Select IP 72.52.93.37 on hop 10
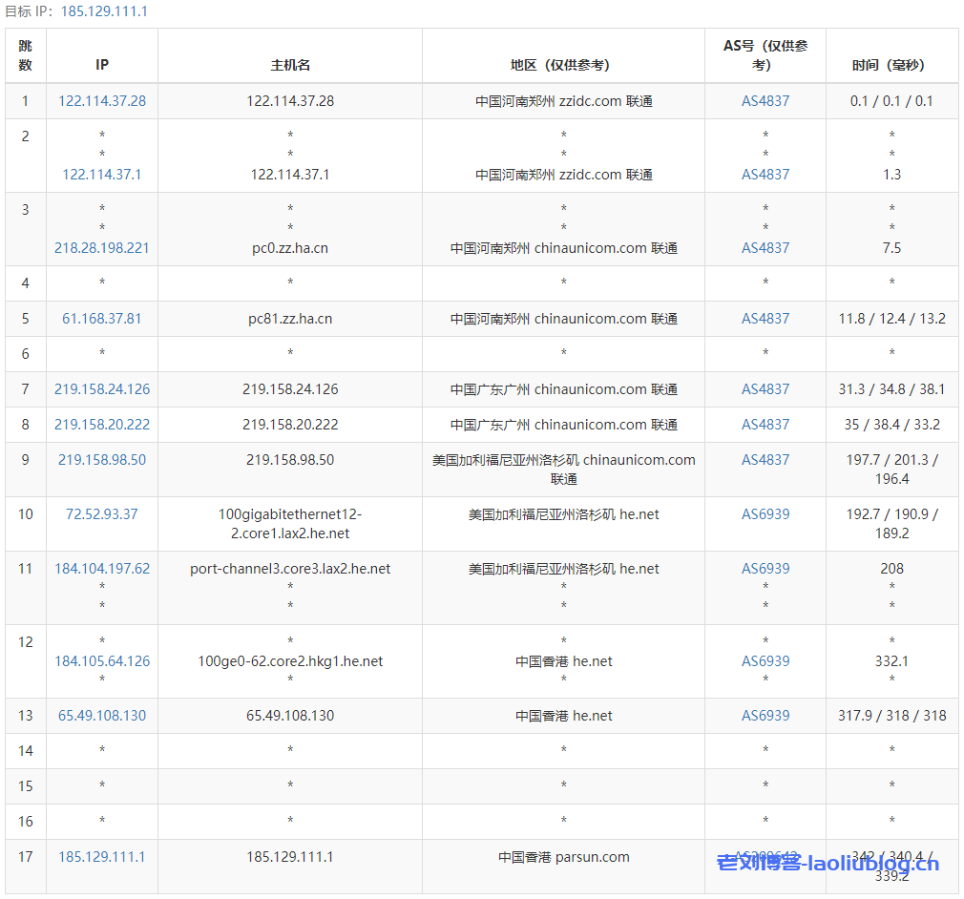Image resolution: width=964 pixels, height=899 pixels. point(101,513)
